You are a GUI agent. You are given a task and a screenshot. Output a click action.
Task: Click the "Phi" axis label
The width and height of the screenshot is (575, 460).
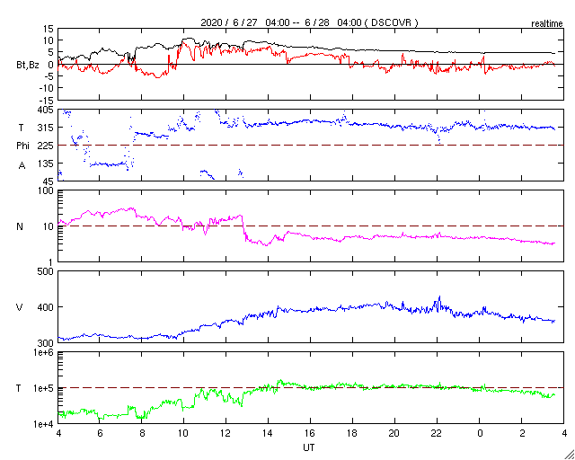click(22, 146)
